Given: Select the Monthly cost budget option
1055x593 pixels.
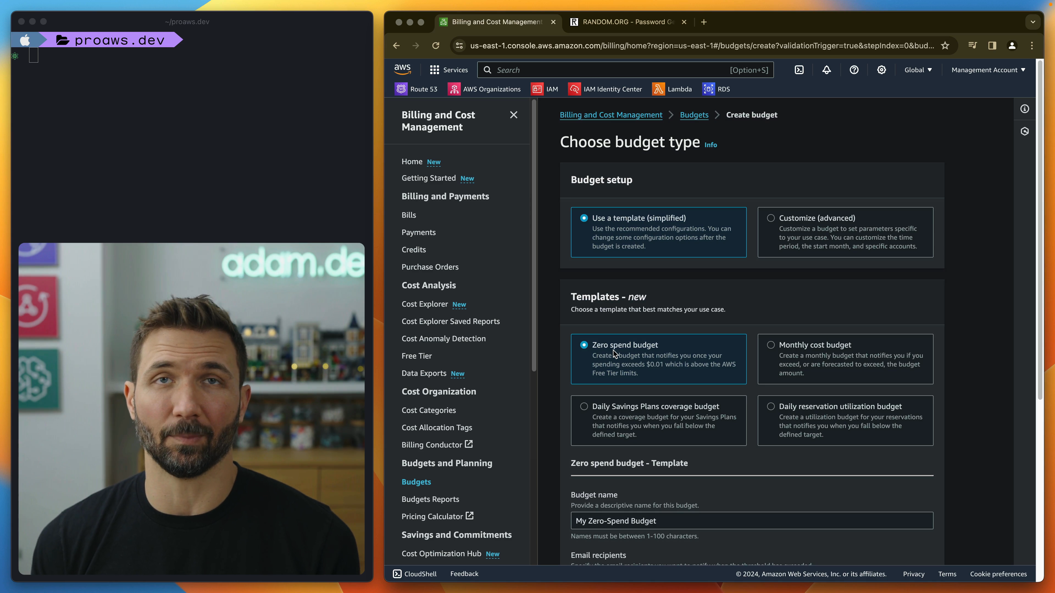Looking at the screenshot, I should pyautogui.click(x=771, y=345).
